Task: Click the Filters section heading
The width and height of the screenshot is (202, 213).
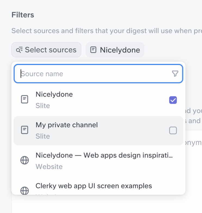Action: pos(23,15)
